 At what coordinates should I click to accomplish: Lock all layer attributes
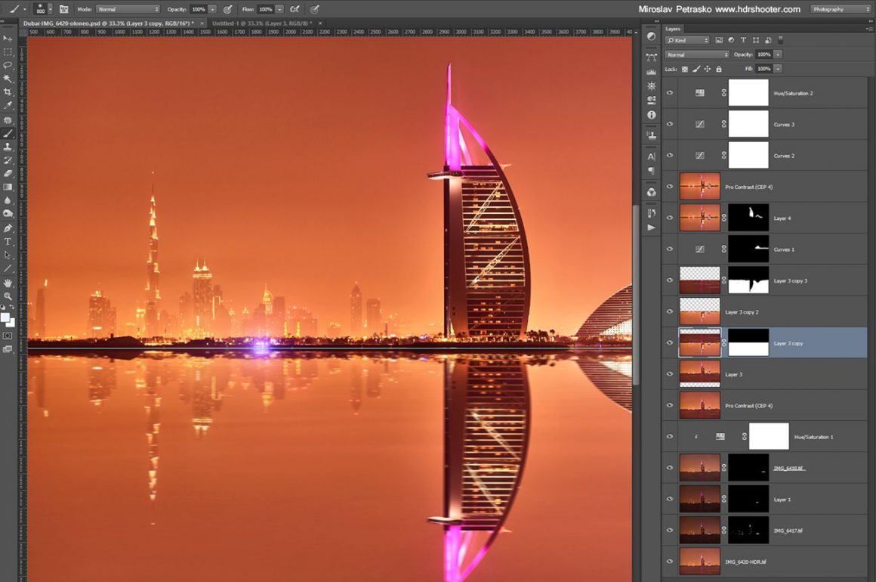(719, 70)
